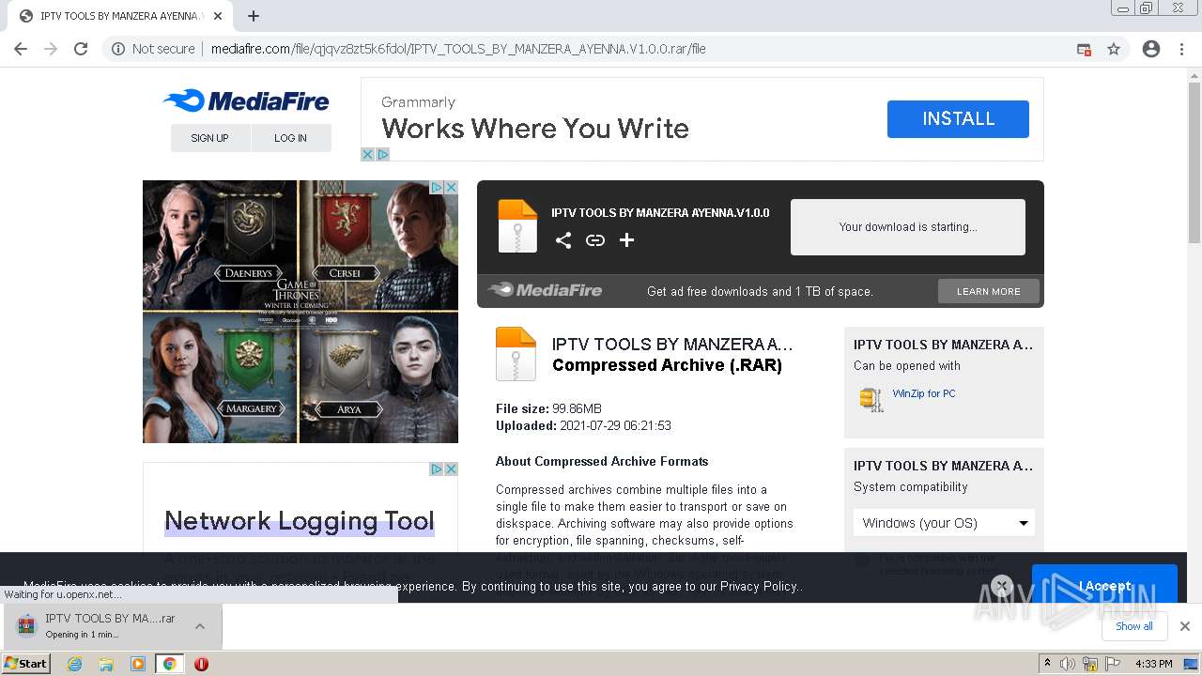Click the LEARN MORE button

[989, 291]
